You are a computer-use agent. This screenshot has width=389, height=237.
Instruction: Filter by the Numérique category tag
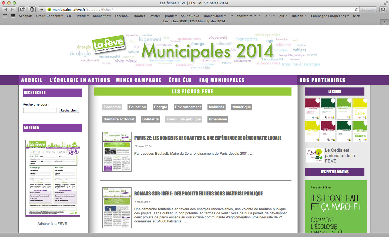[x=242, y=107]
